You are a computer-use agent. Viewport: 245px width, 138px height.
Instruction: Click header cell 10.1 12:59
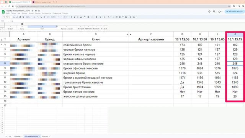coord(182,39)
